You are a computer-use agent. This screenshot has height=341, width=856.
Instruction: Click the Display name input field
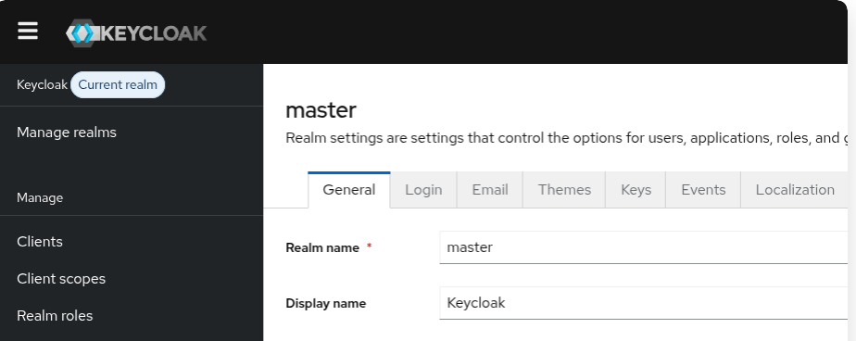point(643,303)
